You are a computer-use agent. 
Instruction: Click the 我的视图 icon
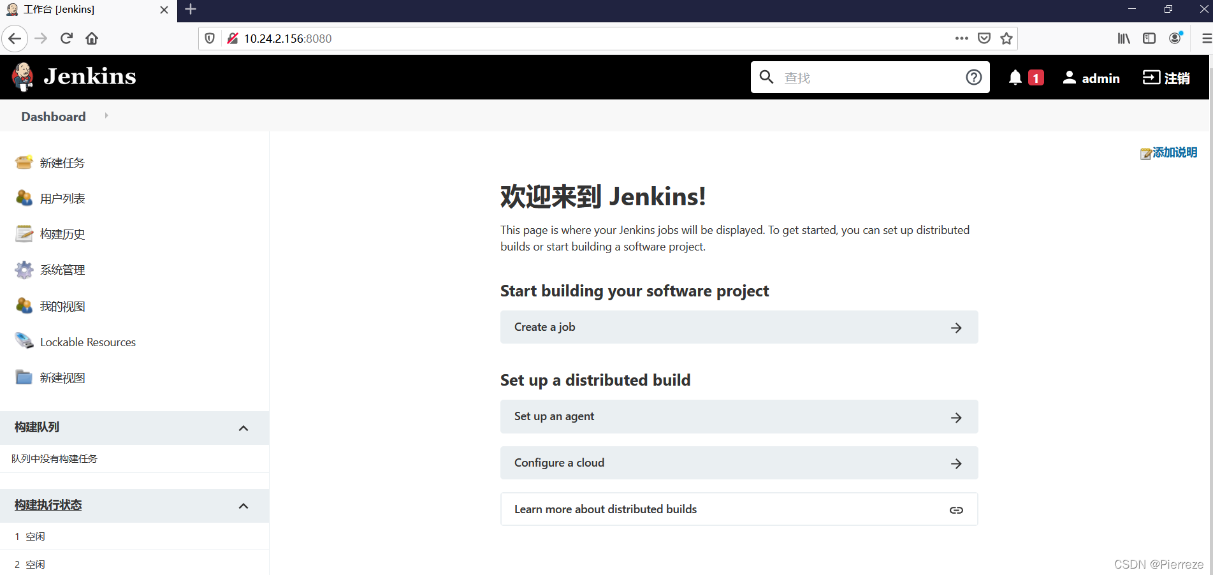pos(24,306)
